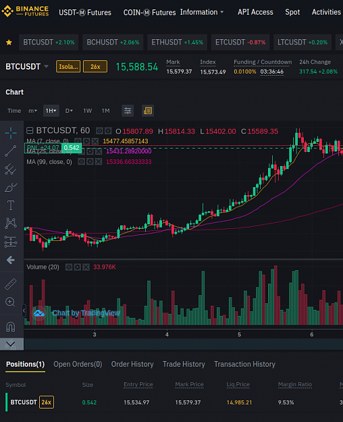Image resolution: width=343 pixels, height=422 pixels.
Task: Switch to Open Orders(0) tab
Action: [78, 364]
